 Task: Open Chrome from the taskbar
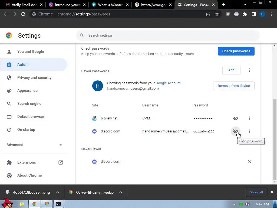point(34,204)
